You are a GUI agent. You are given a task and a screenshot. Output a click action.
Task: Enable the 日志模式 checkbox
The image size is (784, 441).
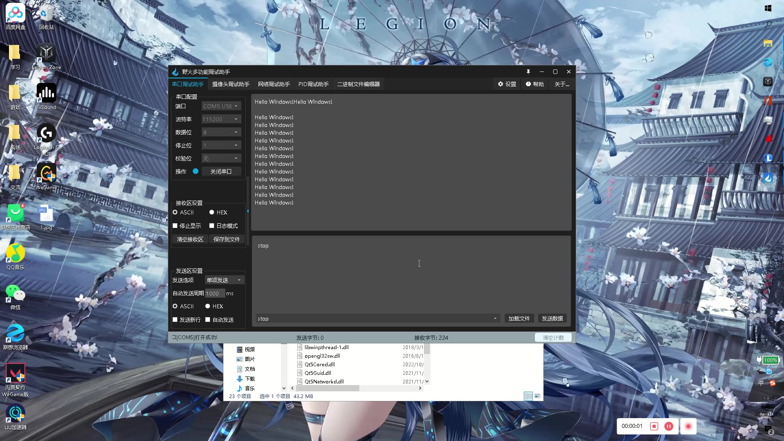tap(212, 226)
